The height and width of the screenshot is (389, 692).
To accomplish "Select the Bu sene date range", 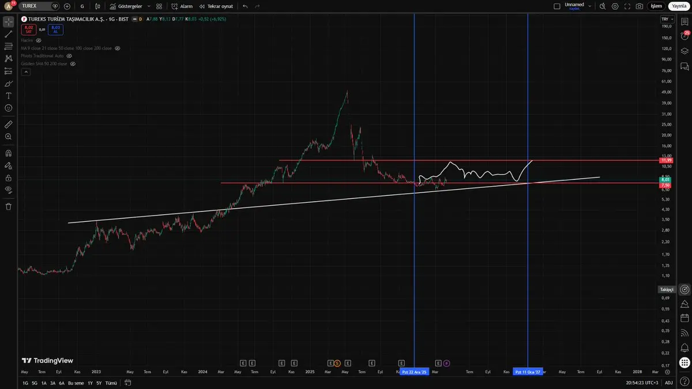I will pos(76,383).
